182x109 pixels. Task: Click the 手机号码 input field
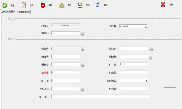tap(134, 89)
